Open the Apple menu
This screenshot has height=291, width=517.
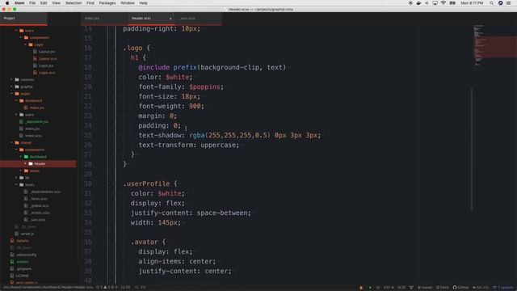point(7,3)
